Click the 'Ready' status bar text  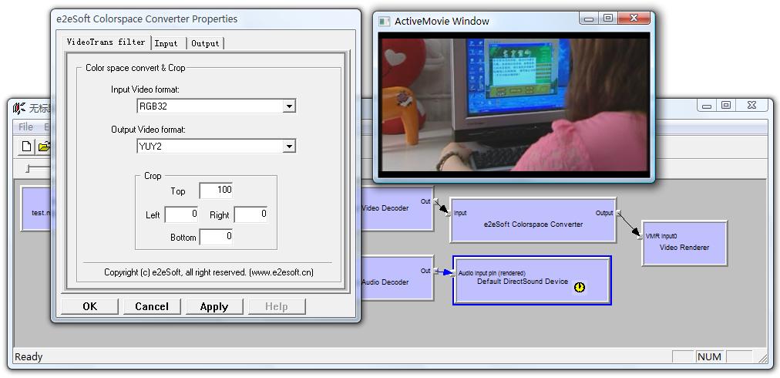[x=29, y=356]
